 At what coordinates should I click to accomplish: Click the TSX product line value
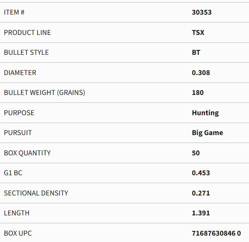(x=198, y=33)
